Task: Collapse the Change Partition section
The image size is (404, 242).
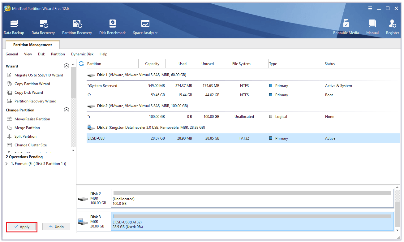Action: point(66,110)
